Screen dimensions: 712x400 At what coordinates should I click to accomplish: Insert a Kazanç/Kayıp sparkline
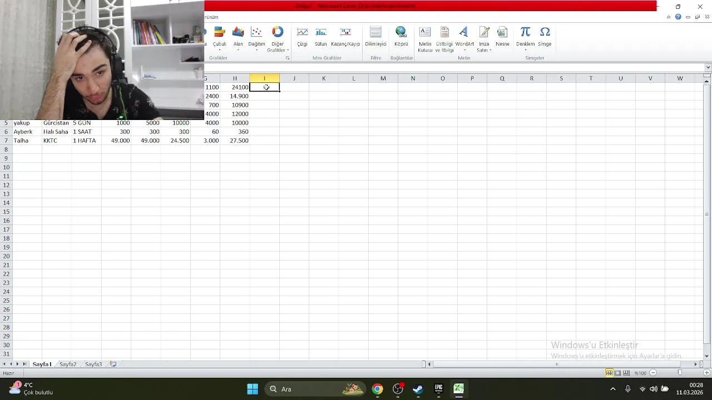[x=345, y=37]
